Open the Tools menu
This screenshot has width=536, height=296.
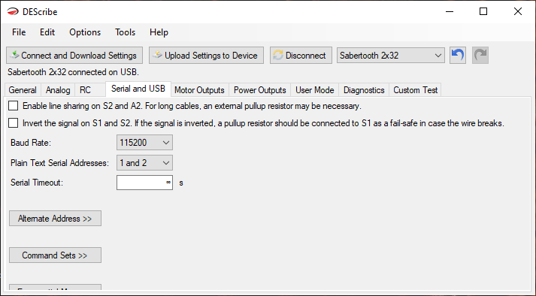[125, 32]
